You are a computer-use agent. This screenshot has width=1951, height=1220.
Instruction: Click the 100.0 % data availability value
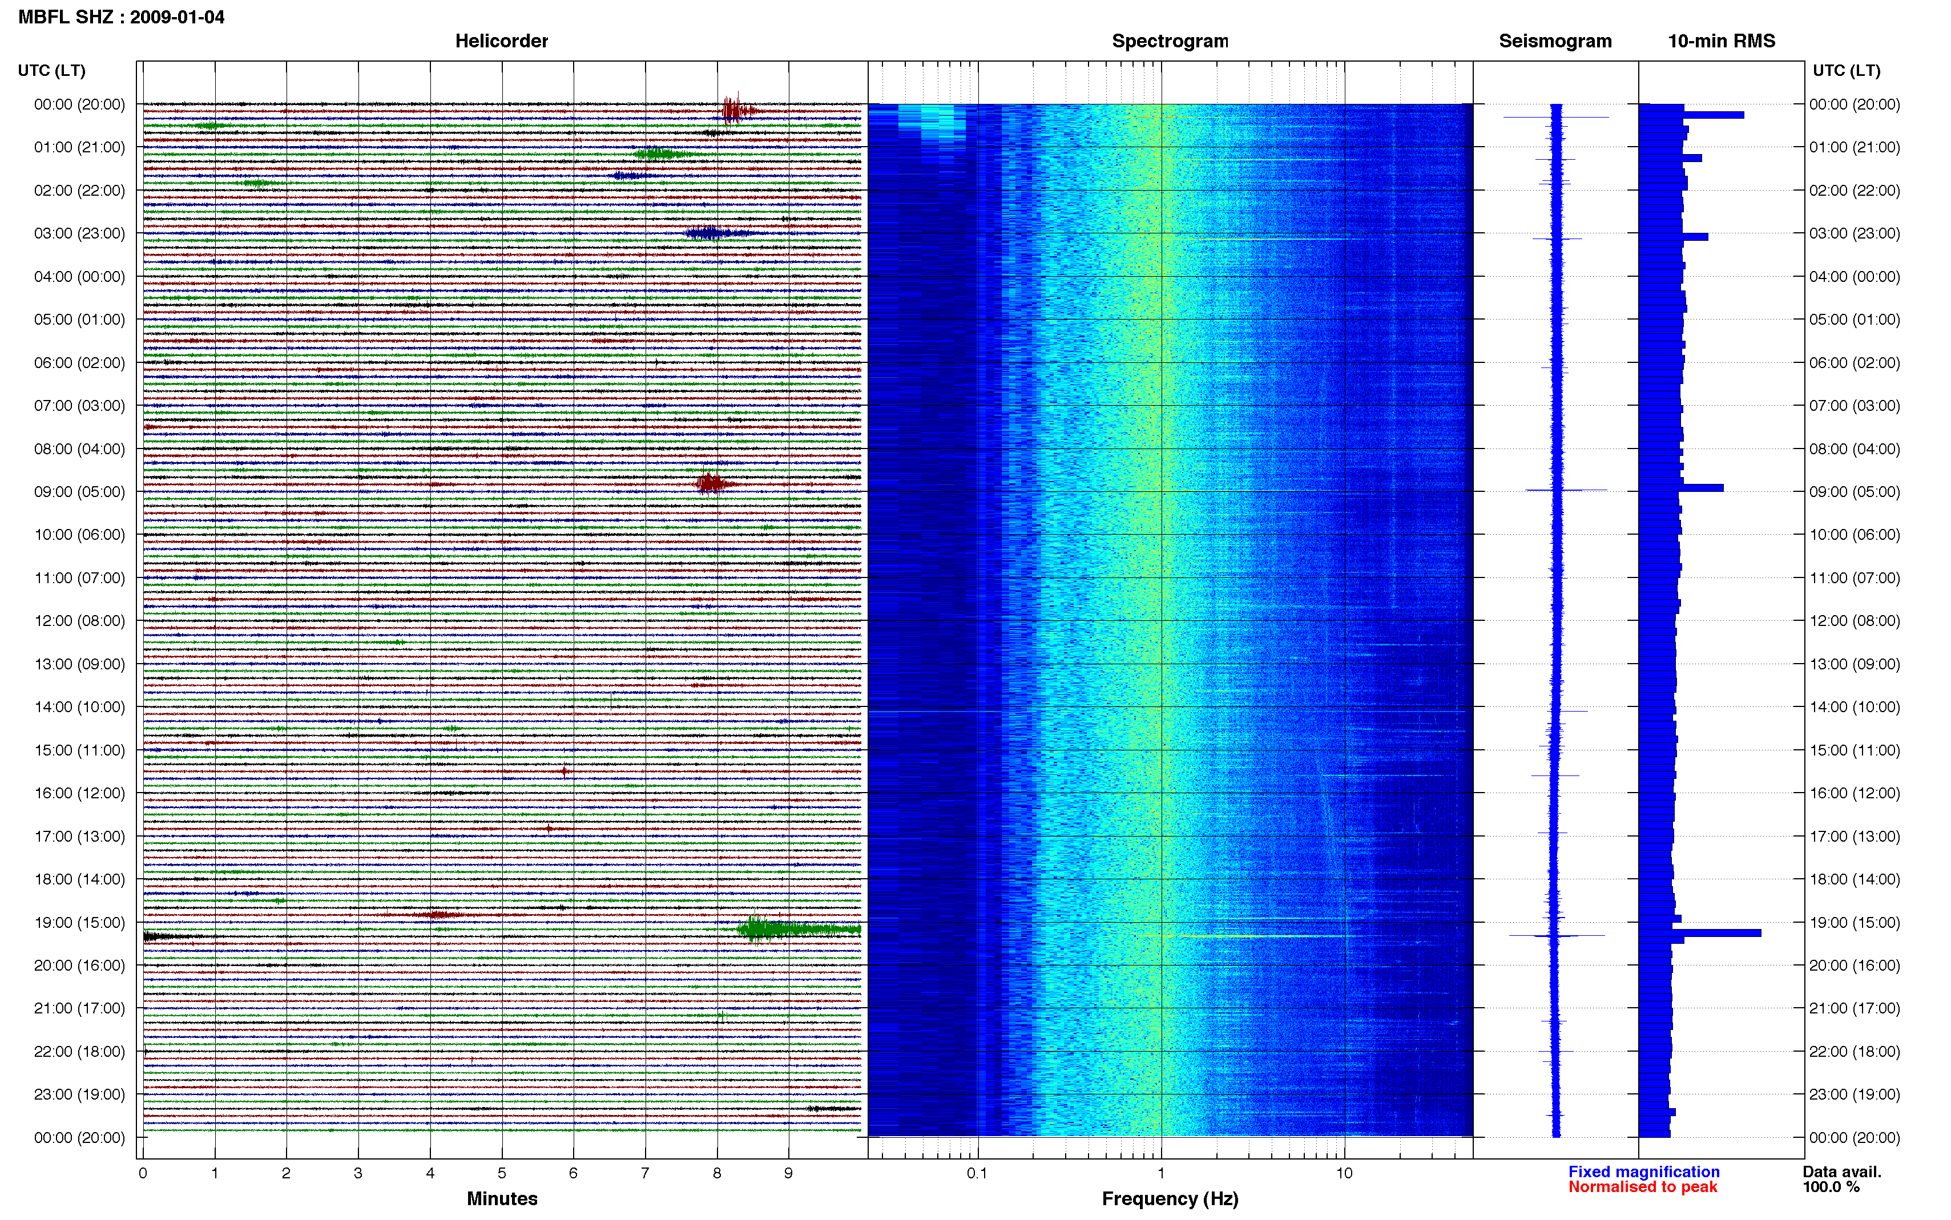point(1831,1187)
